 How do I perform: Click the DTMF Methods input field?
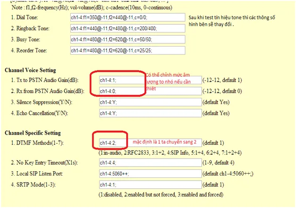pyautogui.click(x=150, y=143)
